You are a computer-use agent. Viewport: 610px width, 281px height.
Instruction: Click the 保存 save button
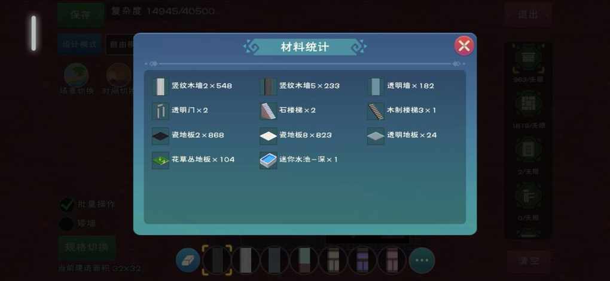click(x=81, y=15)
